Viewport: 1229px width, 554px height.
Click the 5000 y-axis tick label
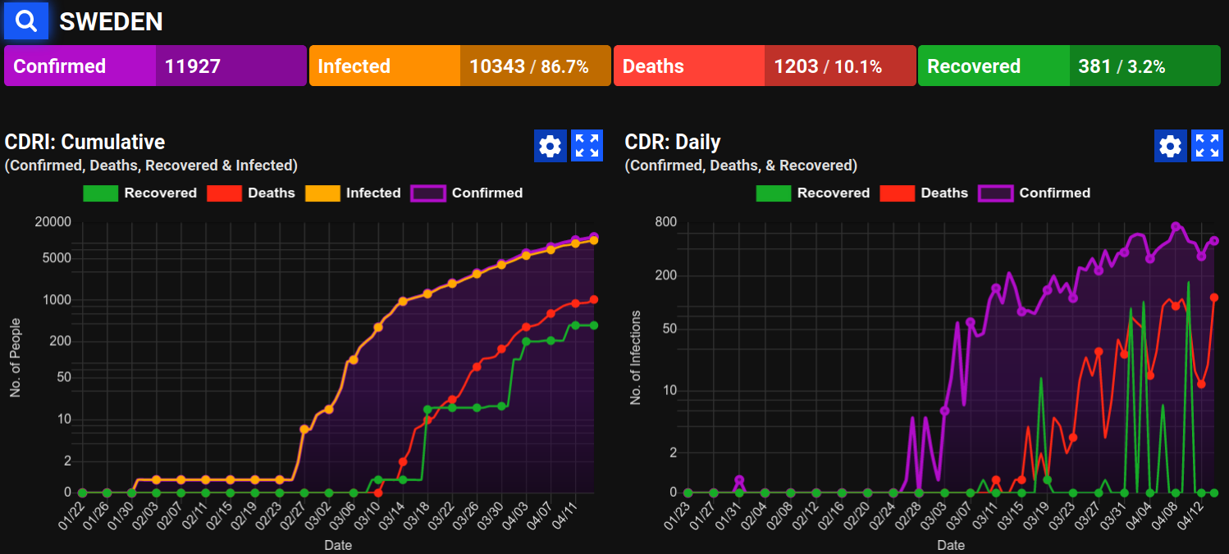tap(56, 258)
